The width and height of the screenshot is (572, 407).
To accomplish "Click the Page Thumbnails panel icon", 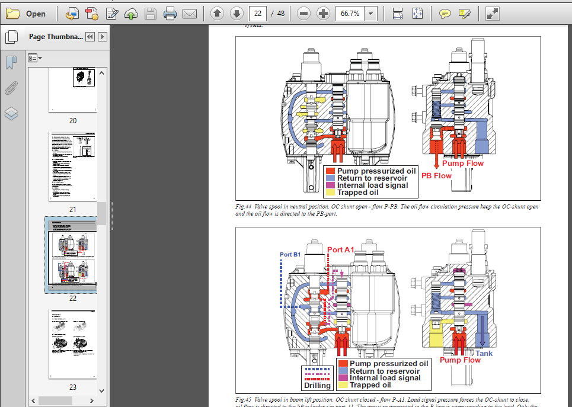I will pyautogui.click(x=12, y=37).
